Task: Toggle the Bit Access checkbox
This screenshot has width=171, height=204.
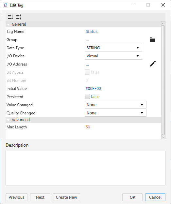Action: pyautogui.click(x=87, y=72)
